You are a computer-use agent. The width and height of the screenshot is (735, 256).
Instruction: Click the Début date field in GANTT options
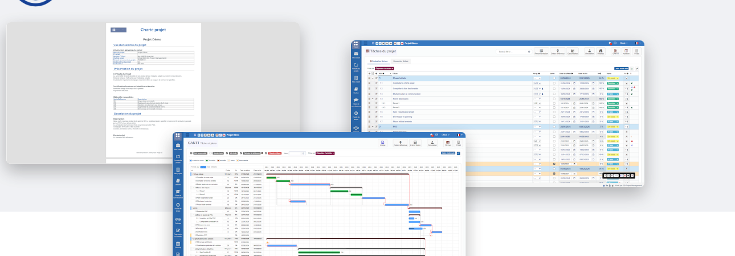(295, 153)
